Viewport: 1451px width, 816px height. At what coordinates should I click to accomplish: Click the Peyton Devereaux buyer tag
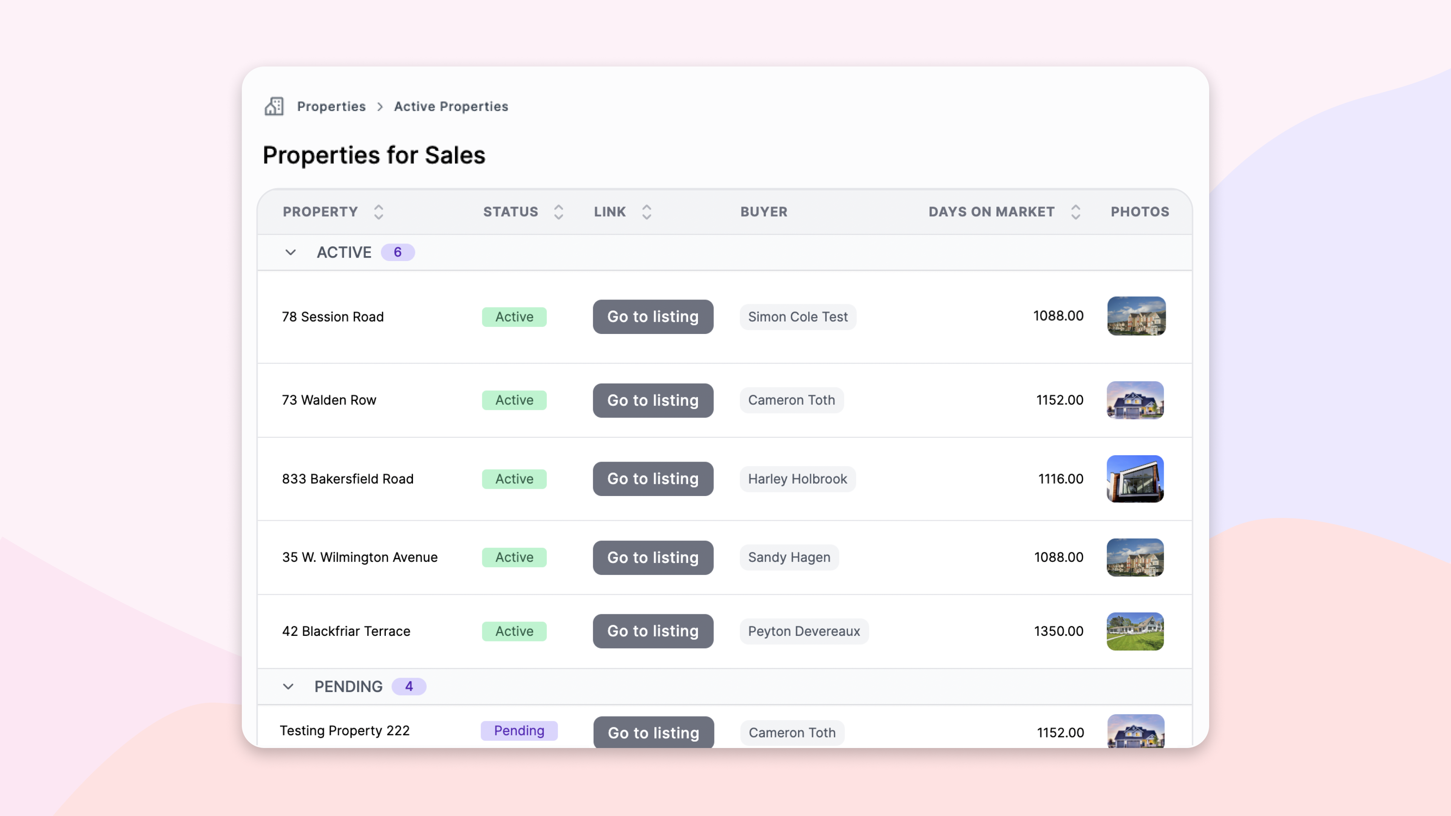[804, 631]
